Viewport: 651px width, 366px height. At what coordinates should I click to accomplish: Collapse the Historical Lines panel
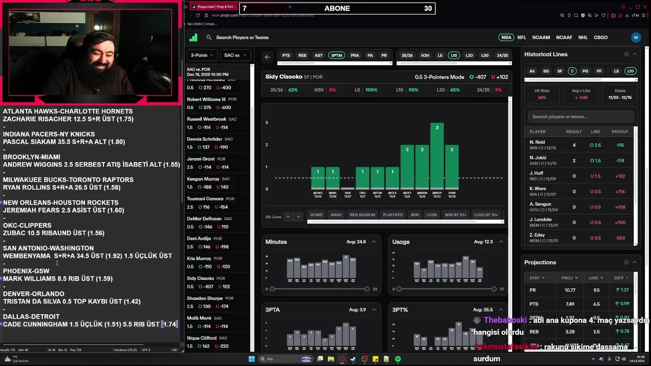tap(634, 54)
